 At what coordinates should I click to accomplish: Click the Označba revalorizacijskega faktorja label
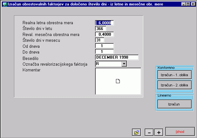[x=55, y=64]
